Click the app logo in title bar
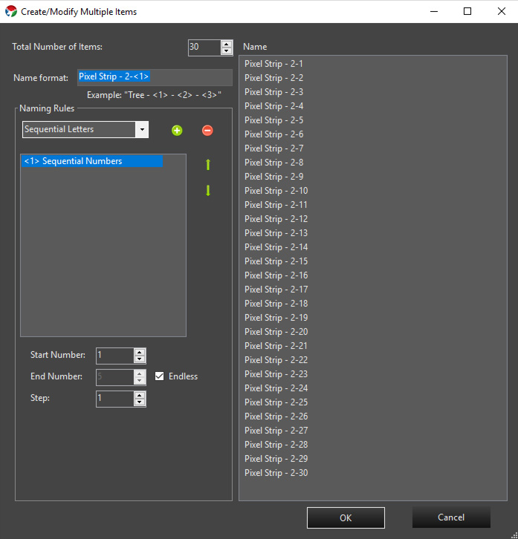 click(x=10, y=11)
